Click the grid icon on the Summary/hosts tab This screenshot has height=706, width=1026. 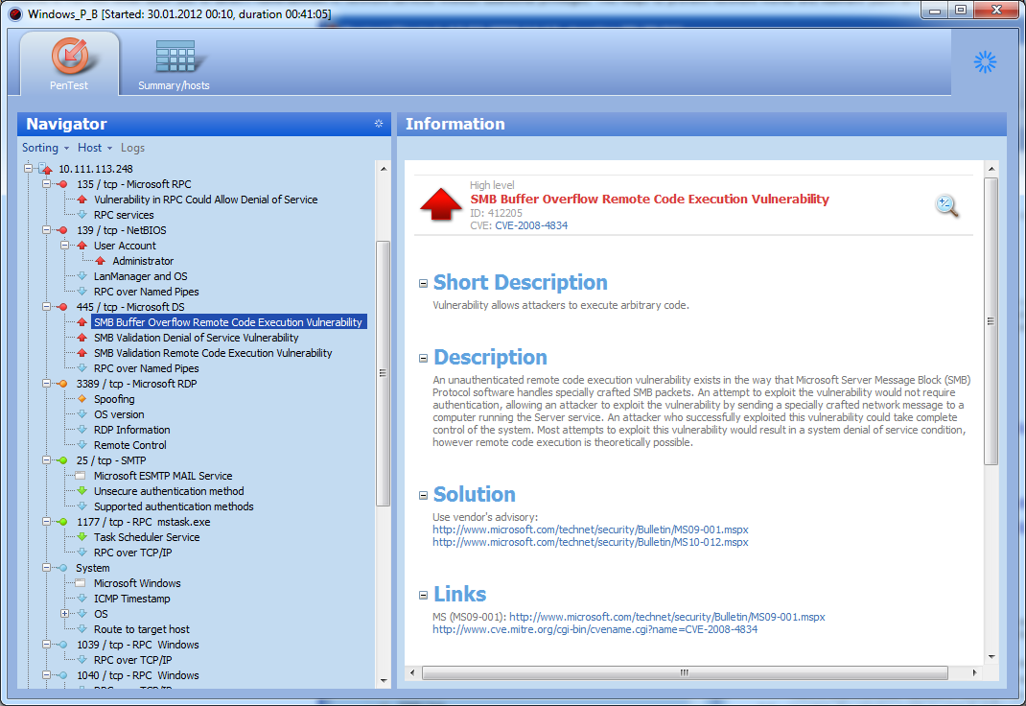click(174, 57)
